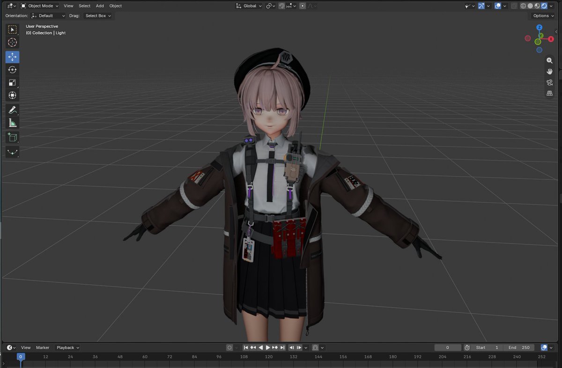Click the End frame field
Viewport: 562px width, 368px height.
coord(519,347)
